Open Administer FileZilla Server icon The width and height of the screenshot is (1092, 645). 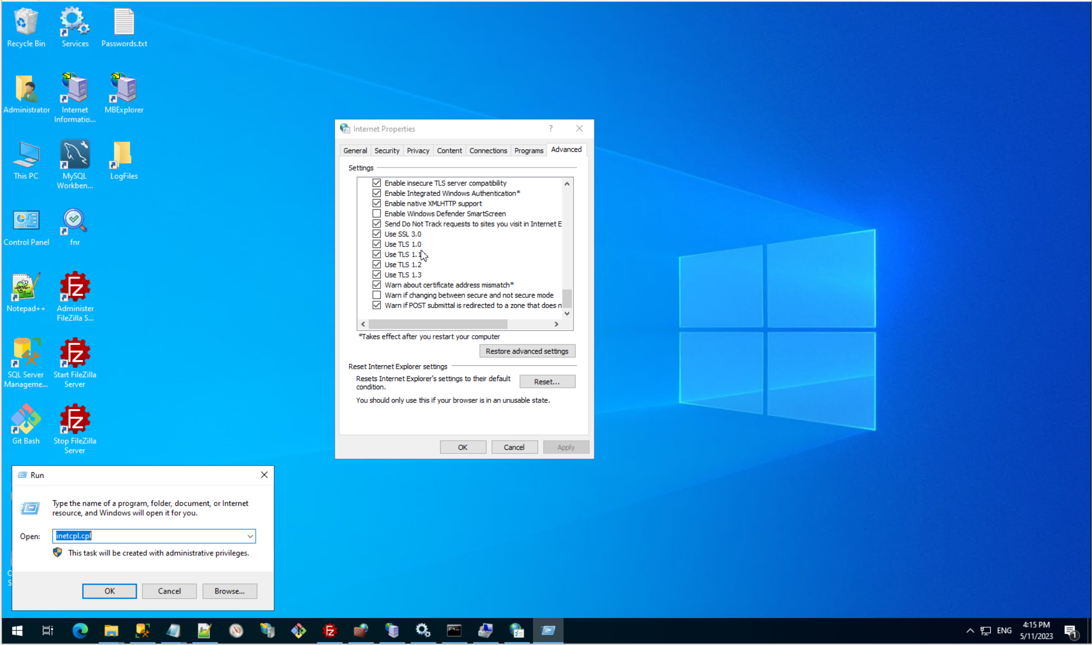point(75,288)
